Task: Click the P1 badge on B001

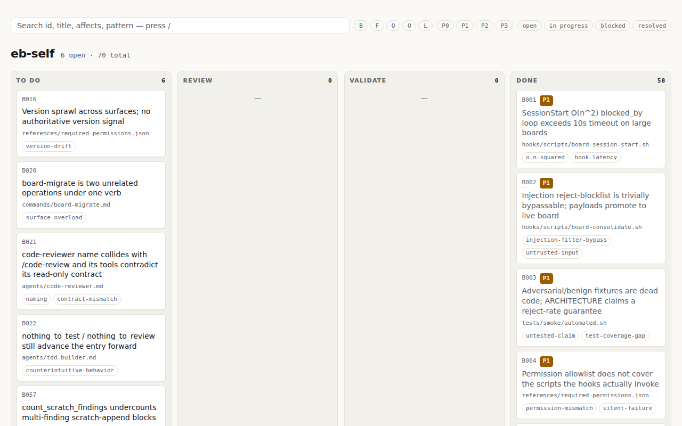Action: 546,100
